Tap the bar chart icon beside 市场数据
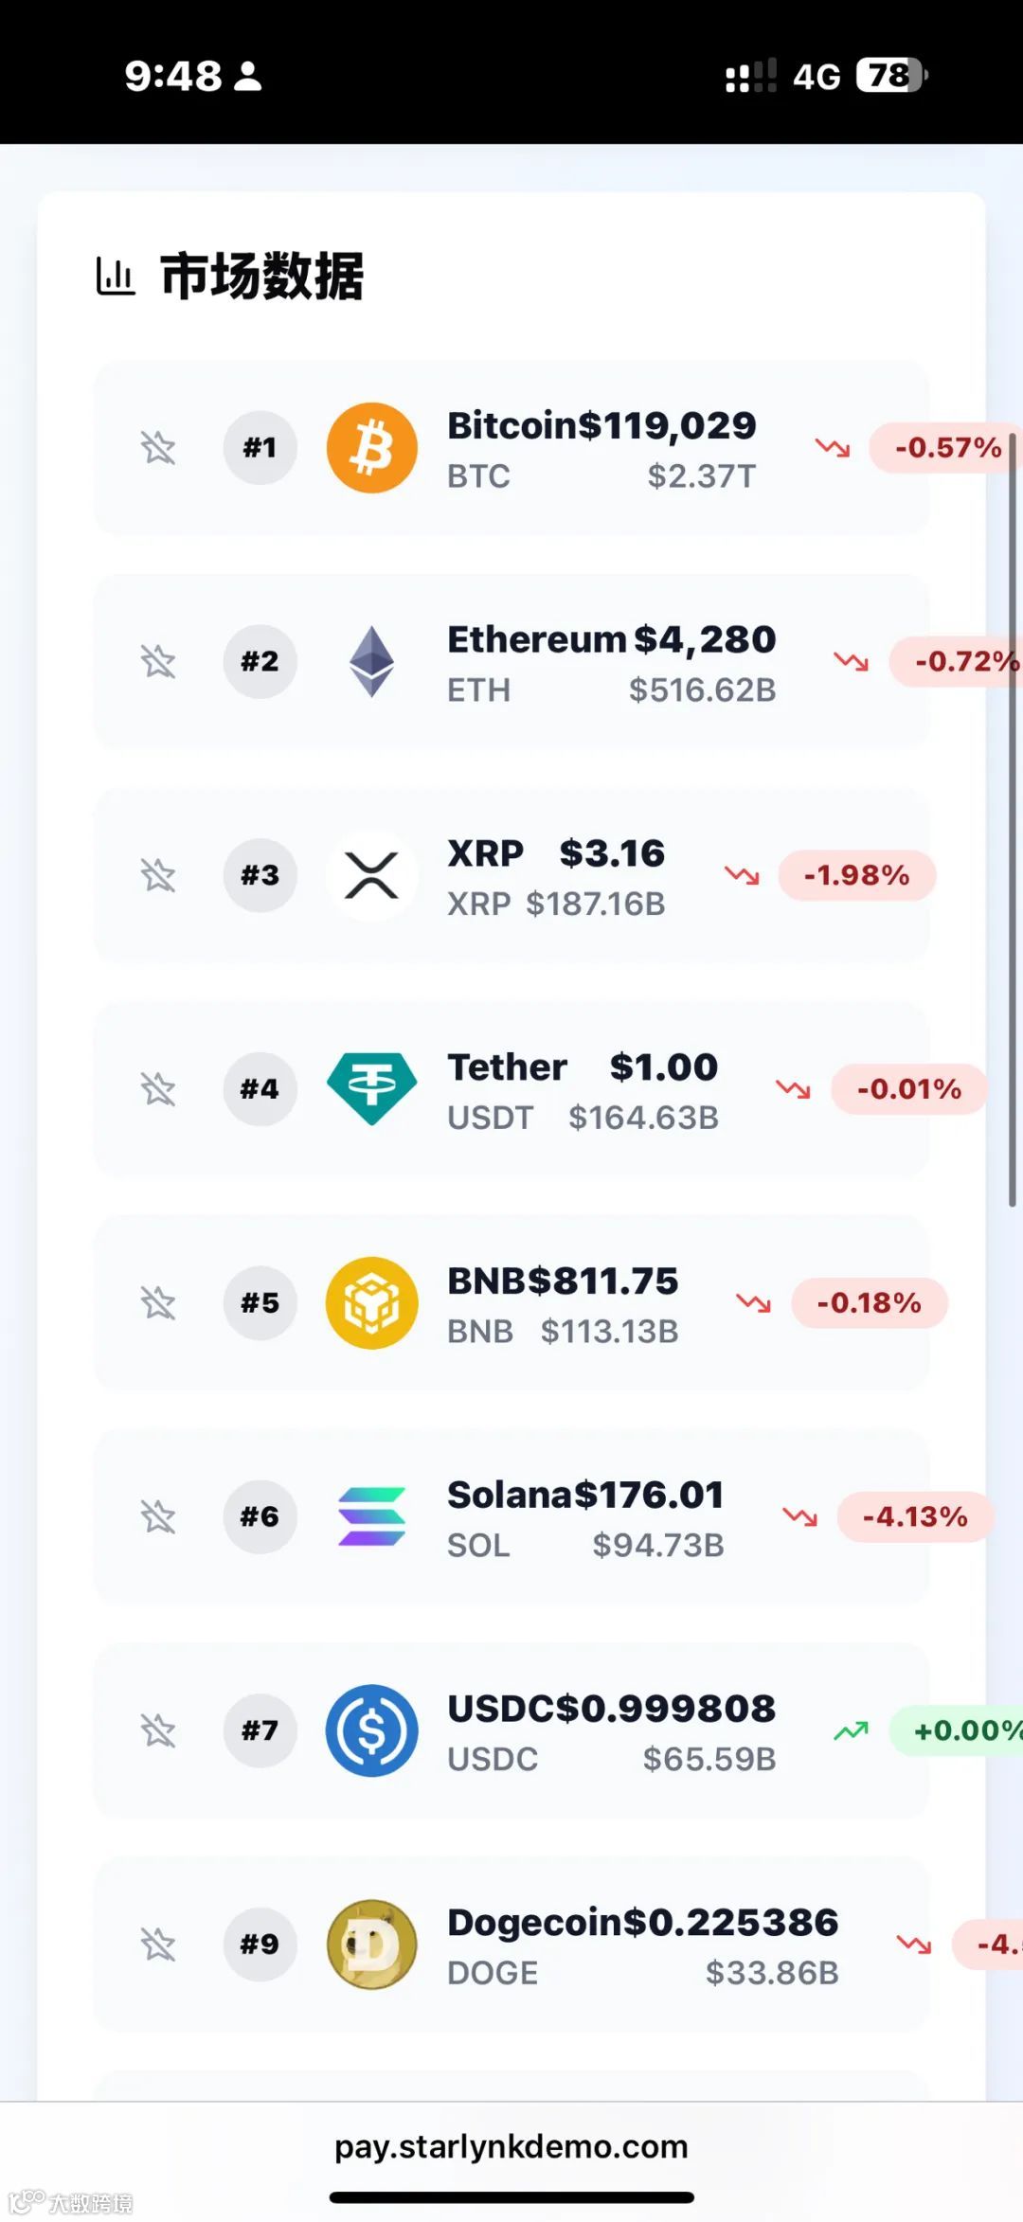The image size is (1023, 2222). (116, 276)
